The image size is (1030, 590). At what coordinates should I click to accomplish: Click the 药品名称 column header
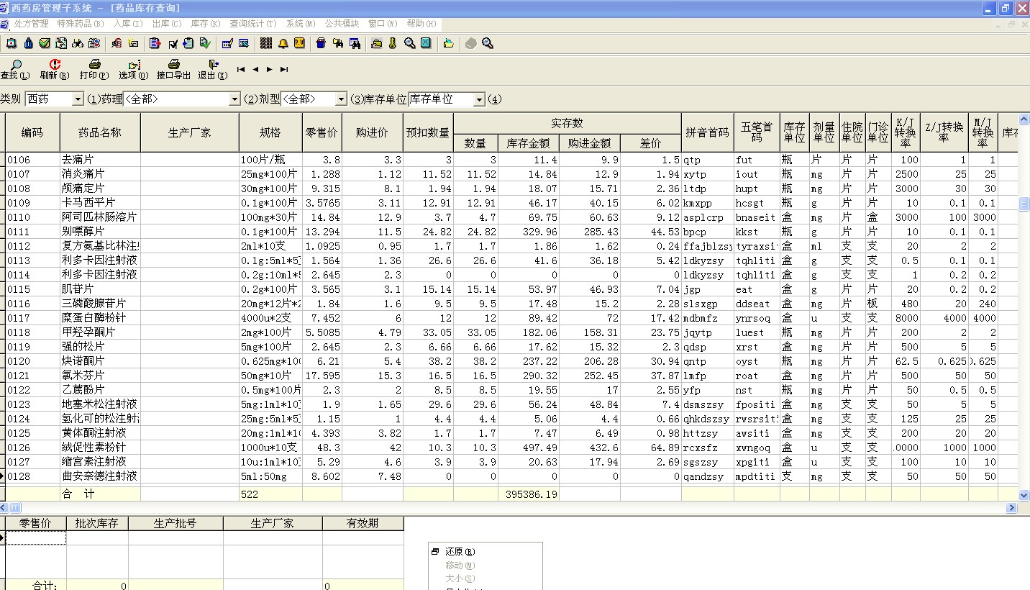click(x=100, y=132)
